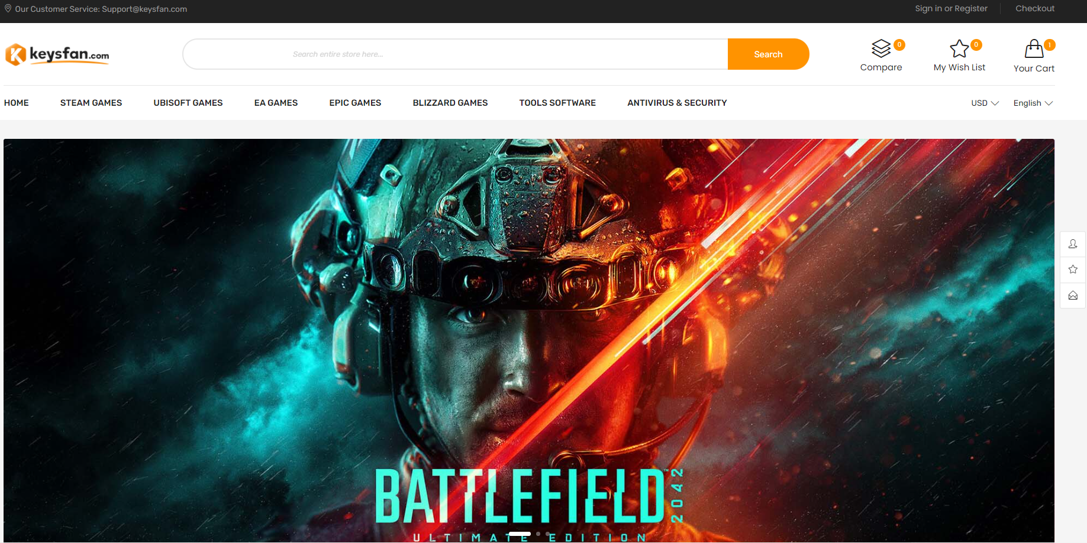This screenshot has height=543, width=1087.
Task: Click the account user icon in side panel
Action: pyautogui.click(x=1073, y=244)
